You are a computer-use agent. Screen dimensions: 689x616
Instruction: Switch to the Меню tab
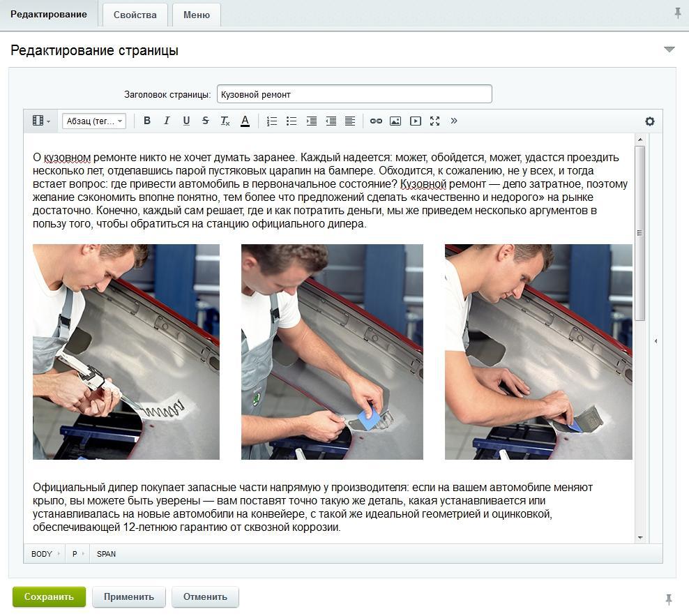tap(197, 15)
